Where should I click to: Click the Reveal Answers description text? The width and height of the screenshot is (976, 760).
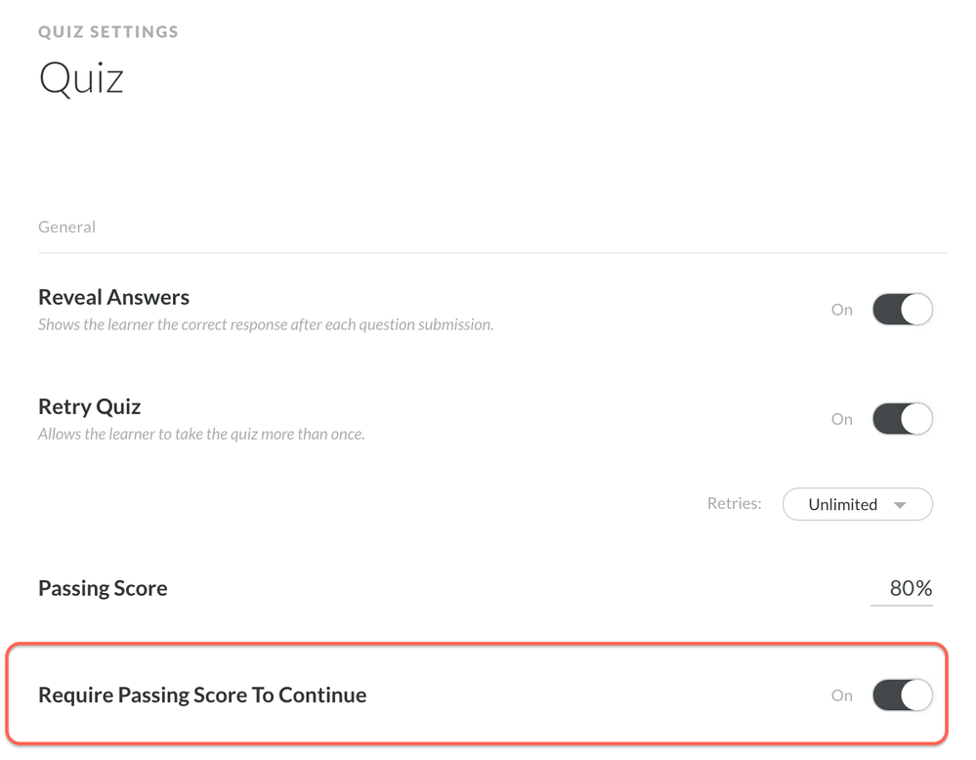(265, 324)
